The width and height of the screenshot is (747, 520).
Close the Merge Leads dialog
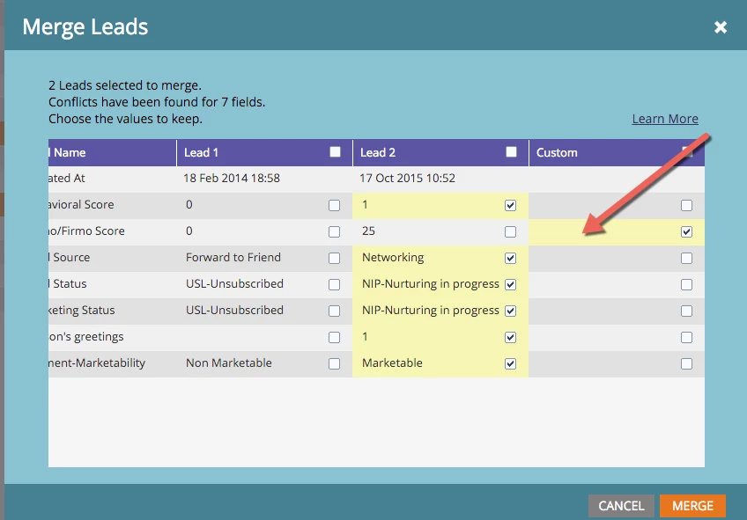[x=721, y=27]
